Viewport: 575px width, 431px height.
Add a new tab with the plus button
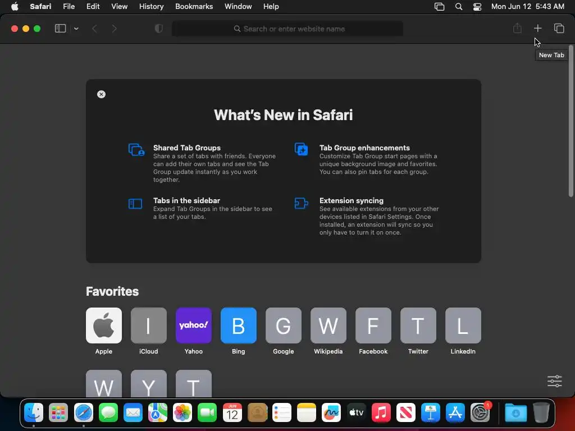(537, 28)
